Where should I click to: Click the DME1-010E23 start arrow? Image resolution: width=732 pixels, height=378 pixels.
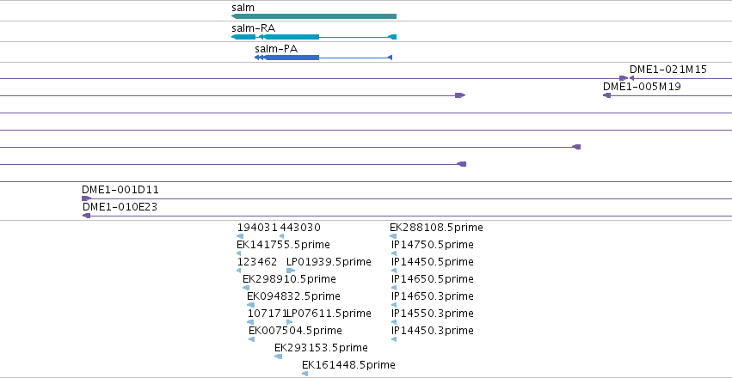coord(86,216)
